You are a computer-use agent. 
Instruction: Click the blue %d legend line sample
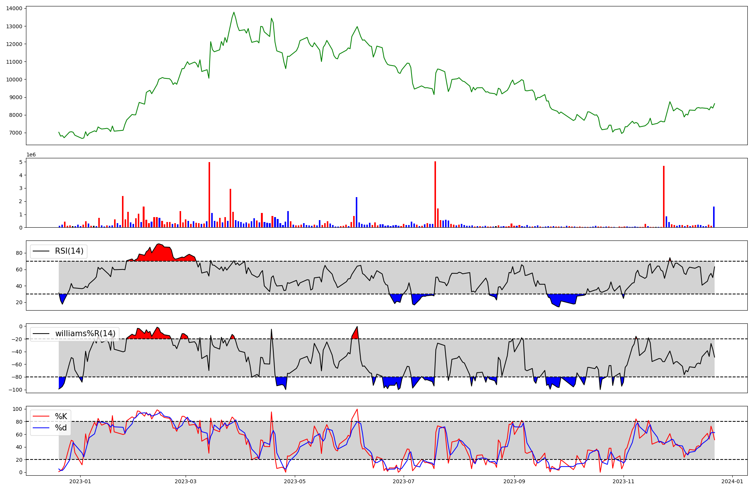[41, 428]
